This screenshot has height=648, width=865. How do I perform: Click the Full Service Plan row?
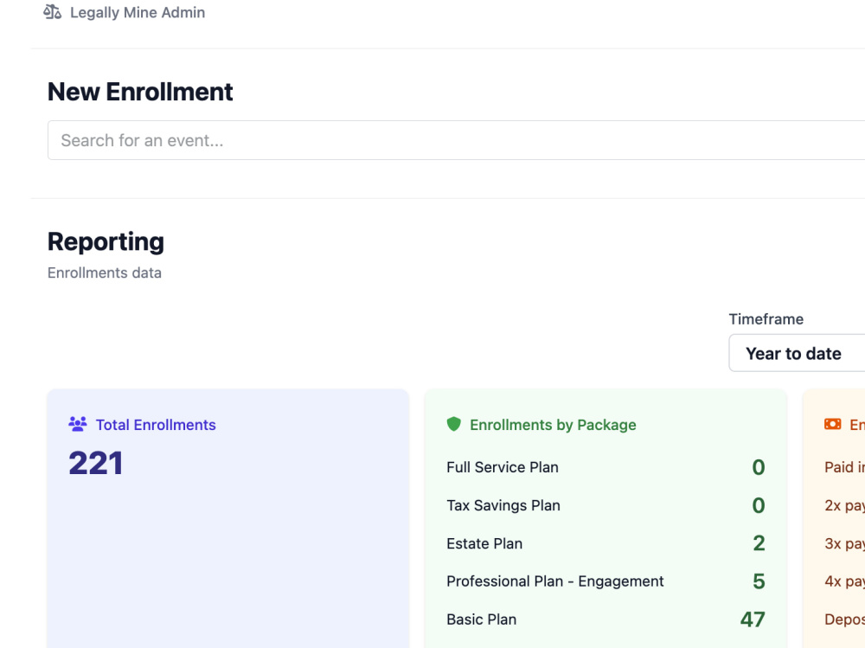605,467
